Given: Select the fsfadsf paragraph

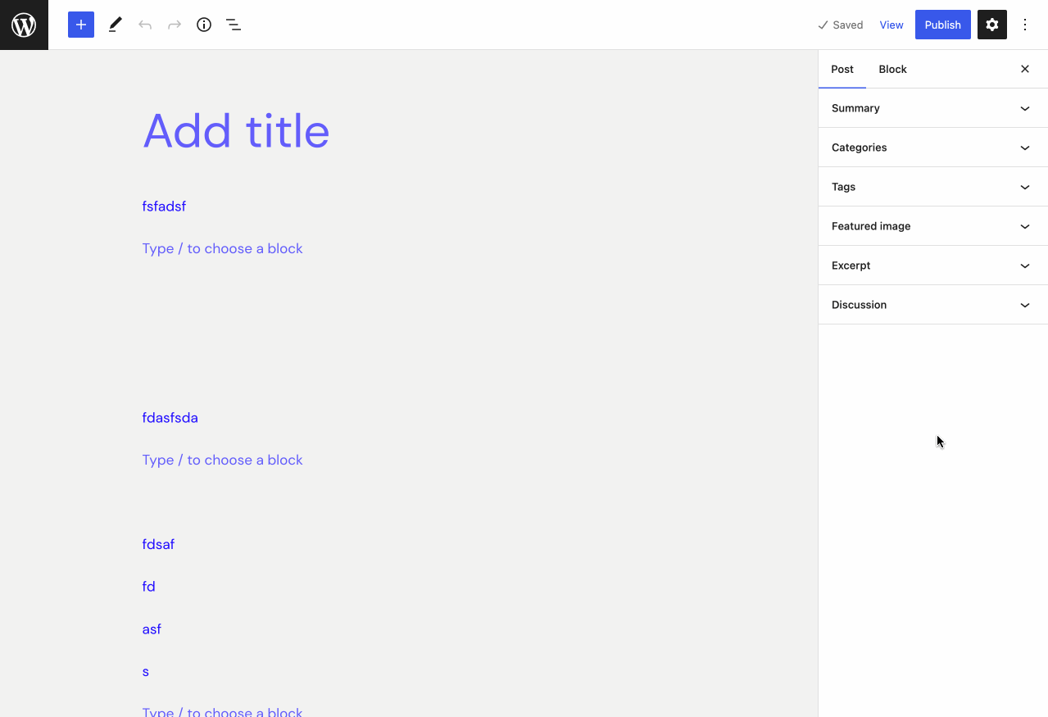Looking at the screenshot, I should coord(164,206).
